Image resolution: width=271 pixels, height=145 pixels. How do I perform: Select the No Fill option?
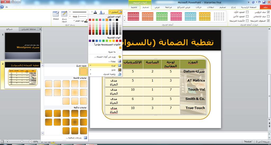(105, 52)
